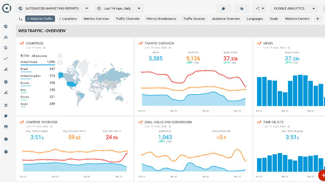The image size is (325, 182).
Task: Zoom in on the countries map
Action: 60,56
